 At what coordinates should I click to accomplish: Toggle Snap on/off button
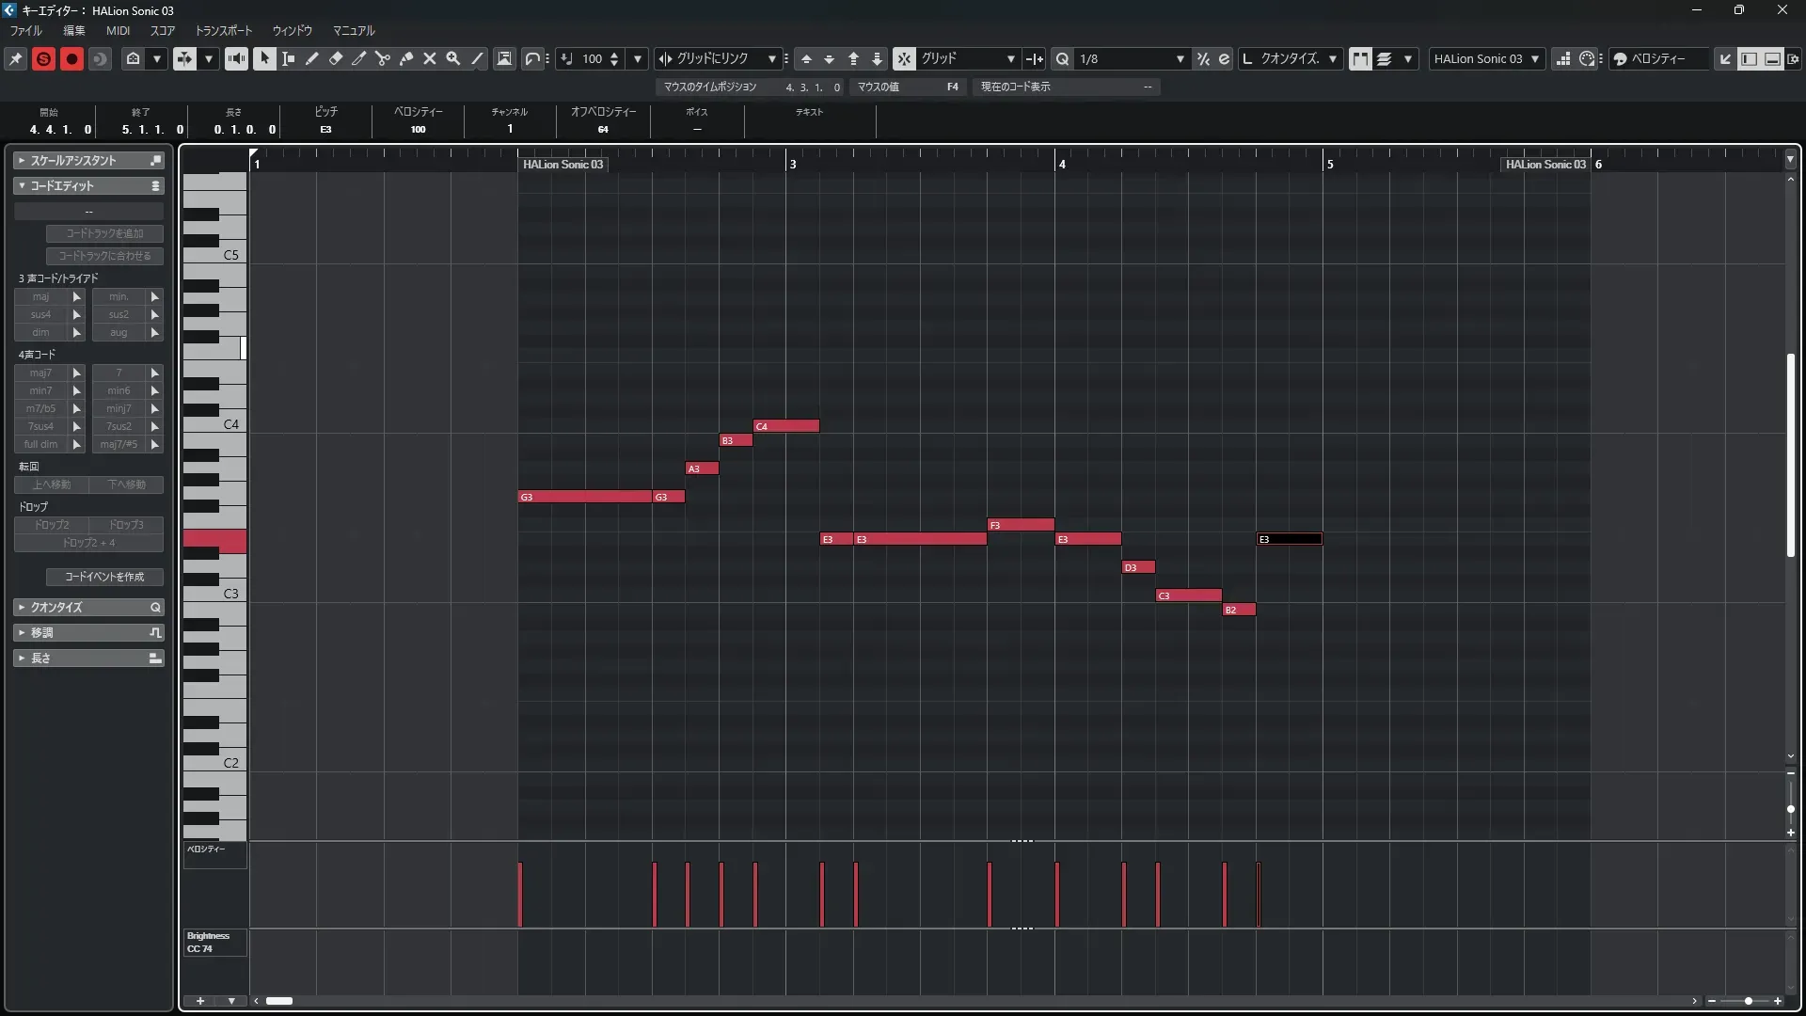click(903, 58)
